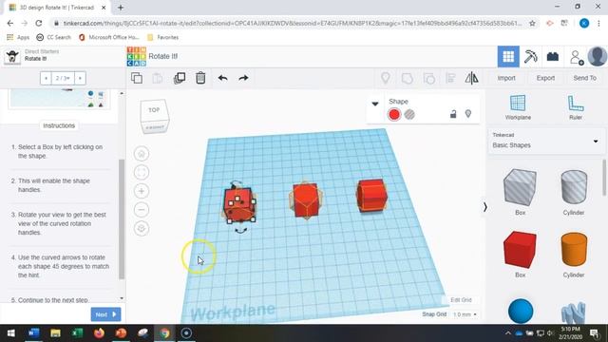The image size is (608, 342).
Task: Toggle the shape lock icon
Action: (x=453, y=114)
